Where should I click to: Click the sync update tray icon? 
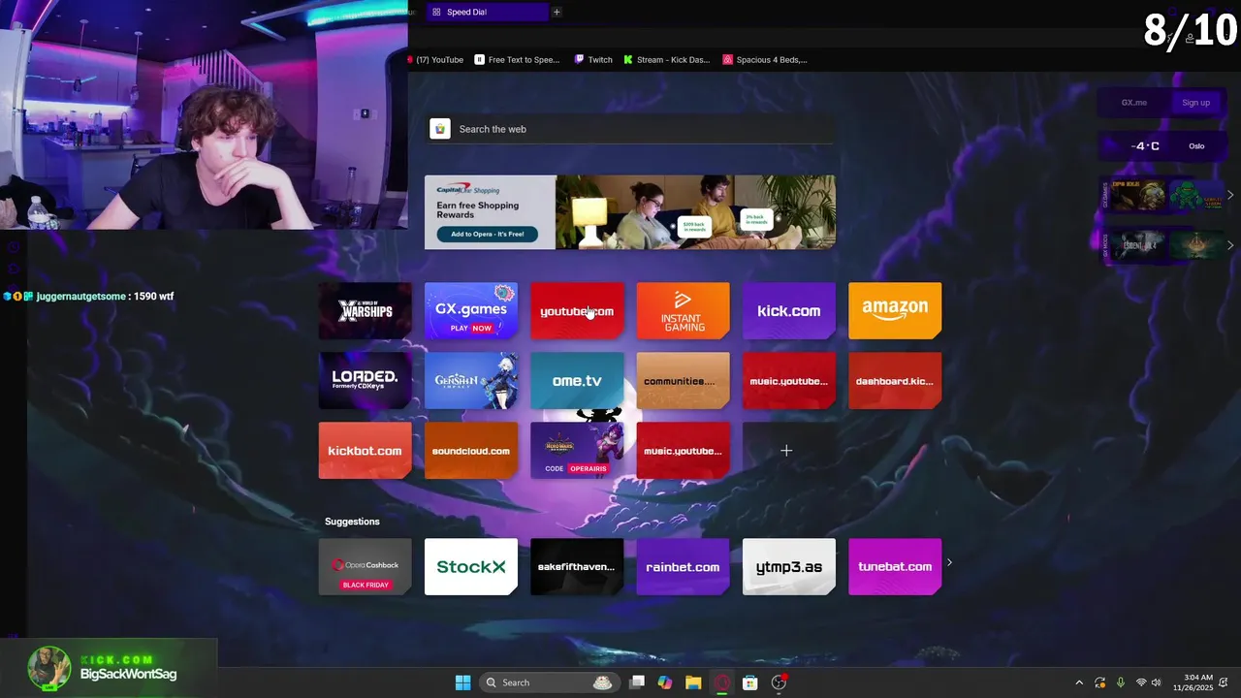coord(1100,682)
